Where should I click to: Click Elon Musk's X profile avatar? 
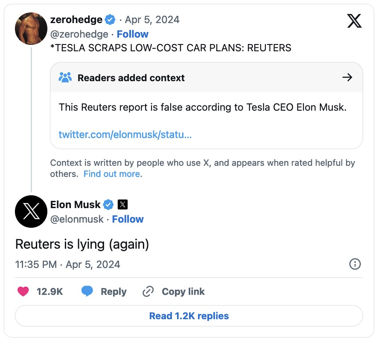click(x=31, y=212)
